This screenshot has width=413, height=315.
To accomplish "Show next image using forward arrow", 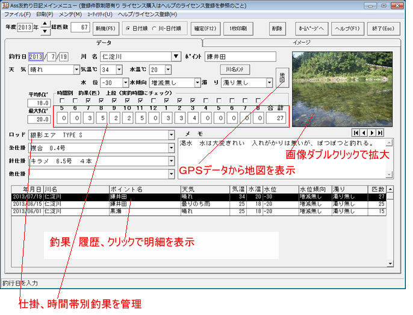I will click(373, 133).
